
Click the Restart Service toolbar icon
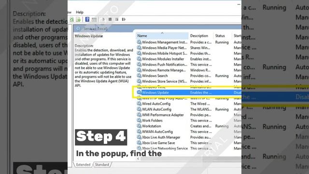point(124,19)
